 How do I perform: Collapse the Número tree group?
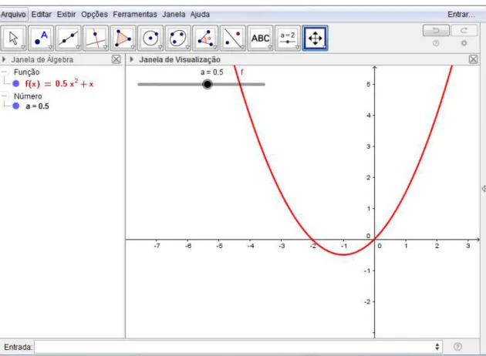pyautogui.click(x=4, y=96)
